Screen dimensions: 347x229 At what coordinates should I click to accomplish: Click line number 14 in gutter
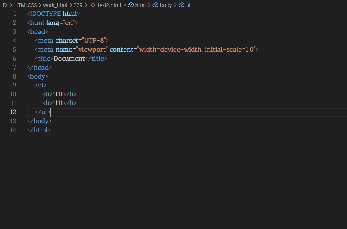coord(13,130)
